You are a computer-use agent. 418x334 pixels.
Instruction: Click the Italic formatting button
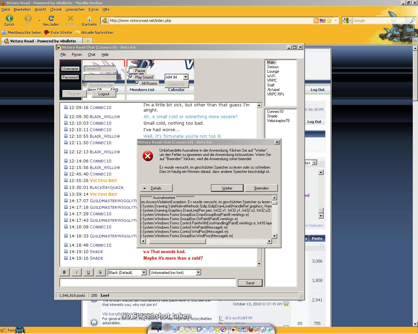[x=76, y=272]
